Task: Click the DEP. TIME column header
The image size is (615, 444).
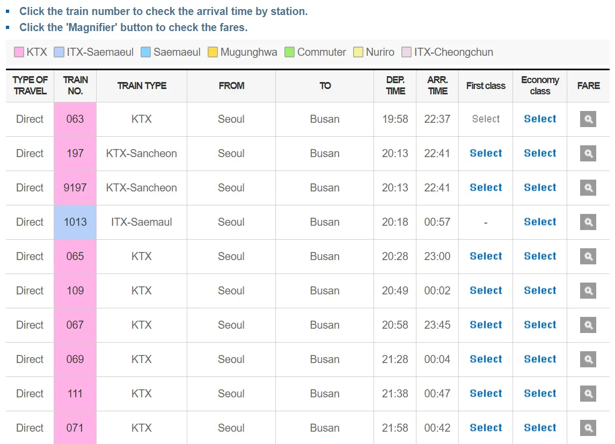Action: [x=395, y=86]
